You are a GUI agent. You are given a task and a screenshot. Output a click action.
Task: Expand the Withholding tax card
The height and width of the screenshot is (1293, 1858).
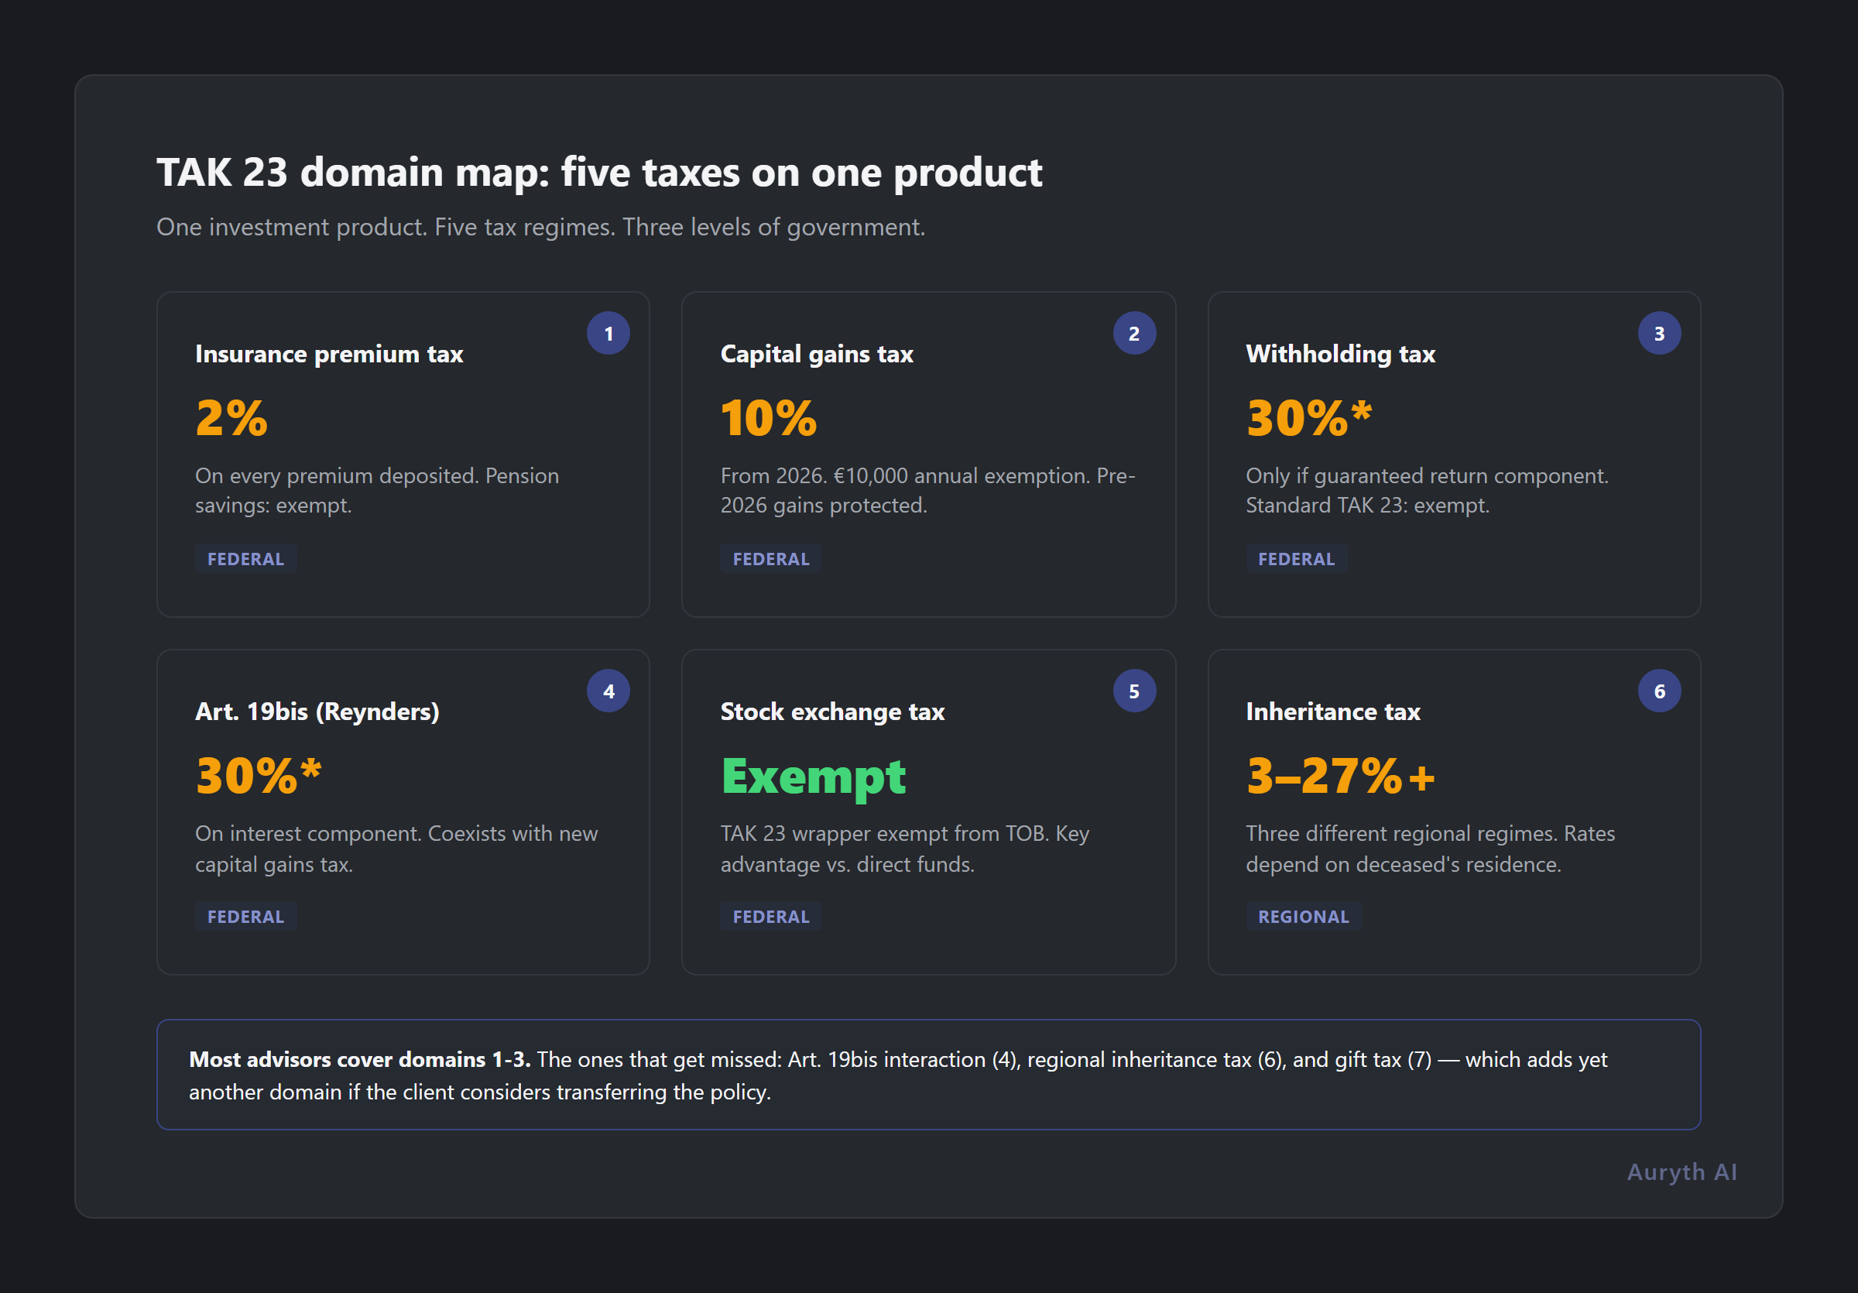point(1454,453)
